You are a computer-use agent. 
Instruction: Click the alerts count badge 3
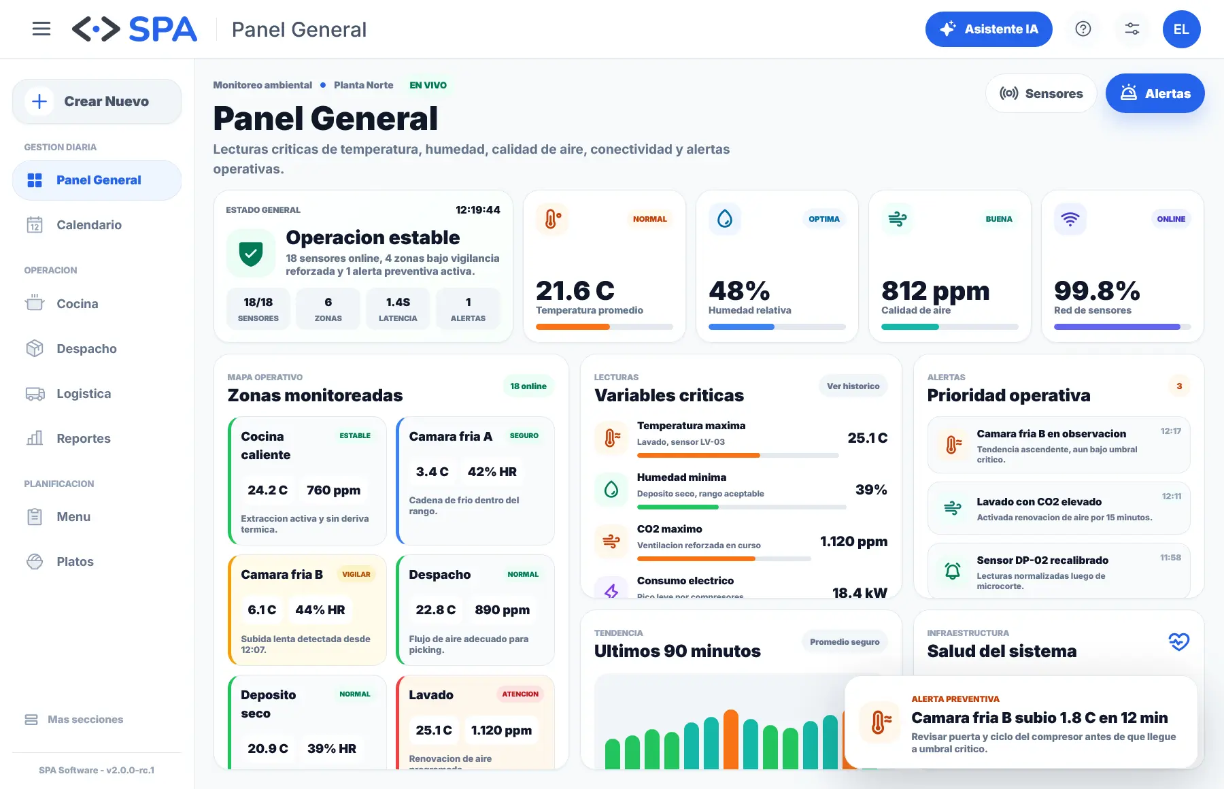[x=1179, y=386]
